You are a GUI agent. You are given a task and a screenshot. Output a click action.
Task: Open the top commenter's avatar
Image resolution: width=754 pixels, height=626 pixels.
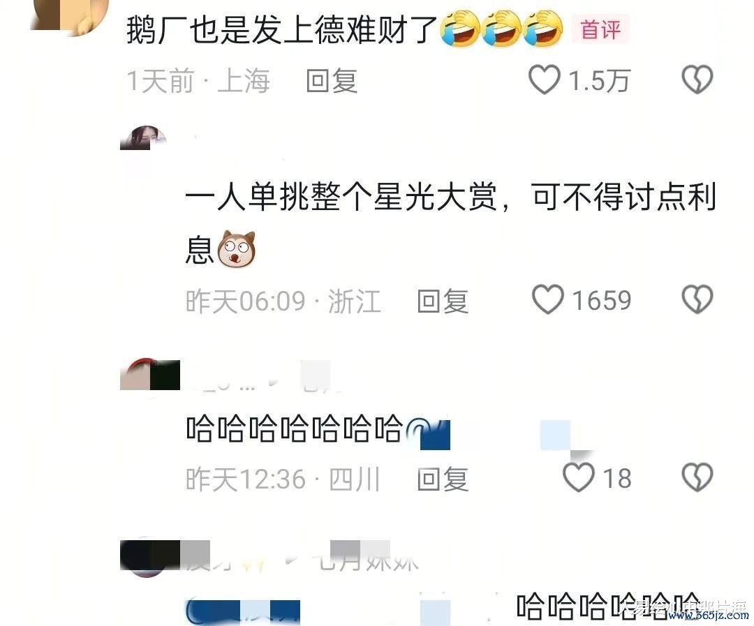coord(70,17)
